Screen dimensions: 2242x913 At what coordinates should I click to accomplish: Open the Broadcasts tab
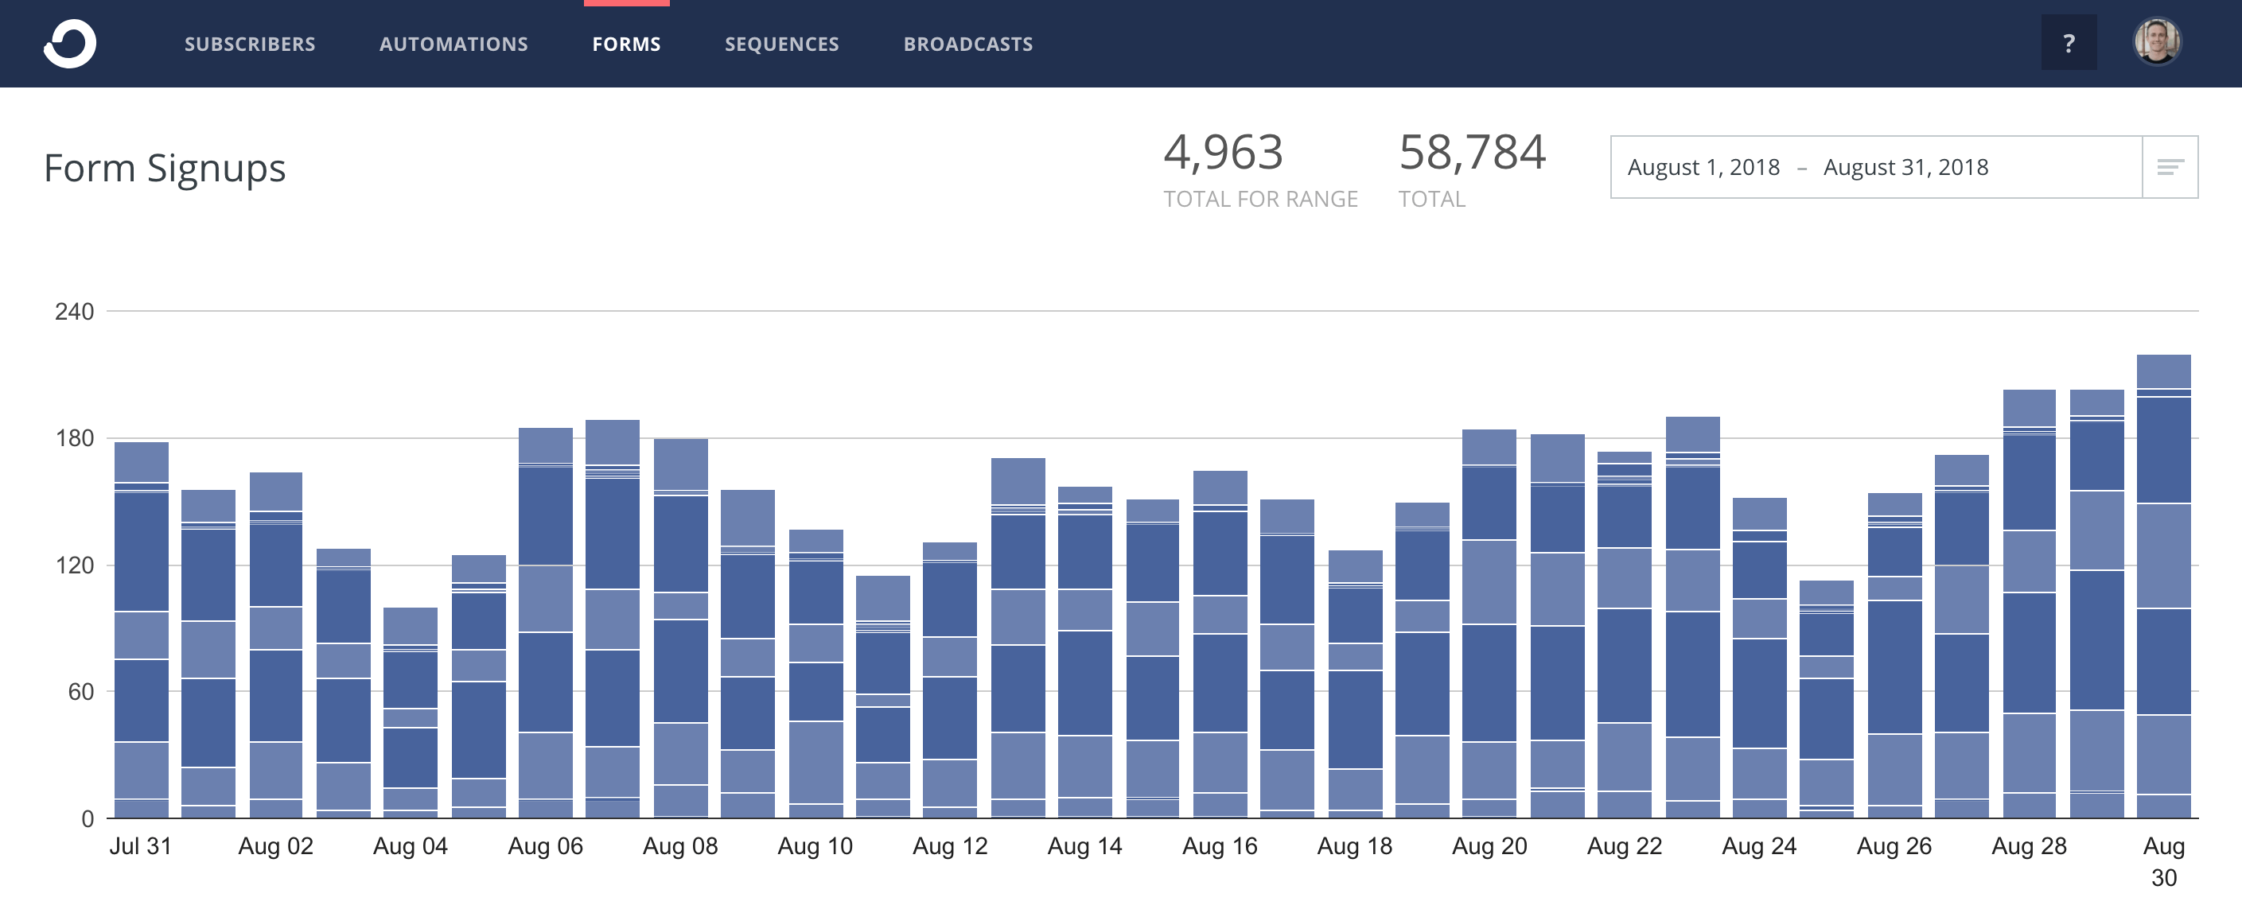pos(967,45)
